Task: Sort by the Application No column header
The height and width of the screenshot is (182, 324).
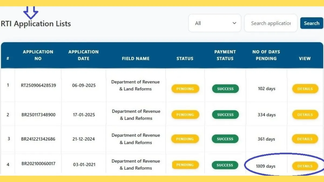Action: point(38,55)
